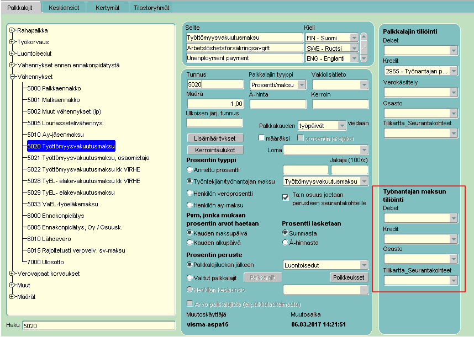Open Kredit 2965 - Työnantajan dropdown

454,71
